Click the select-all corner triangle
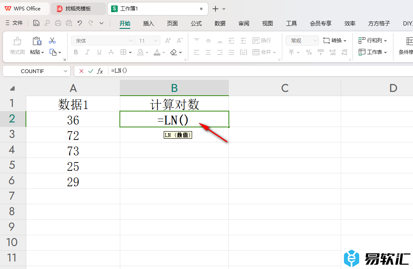The image size is (413, 269). click(13, 88)
